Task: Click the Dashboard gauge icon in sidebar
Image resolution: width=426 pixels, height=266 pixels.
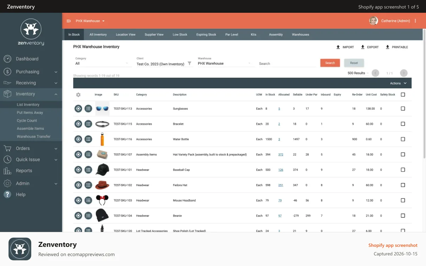Action: tap(7, 59)
